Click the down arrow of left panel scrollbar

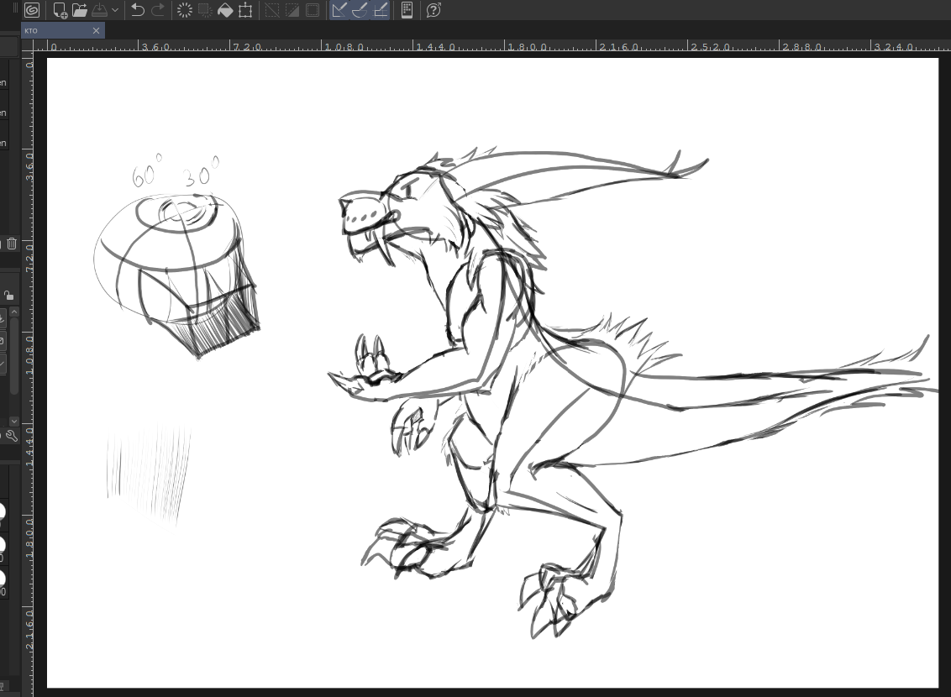coord(14,421)
